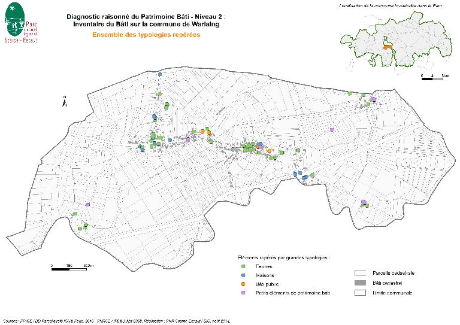460x325 pixels.
Task: Click the green Fermes legend marker
Action: 243,266
